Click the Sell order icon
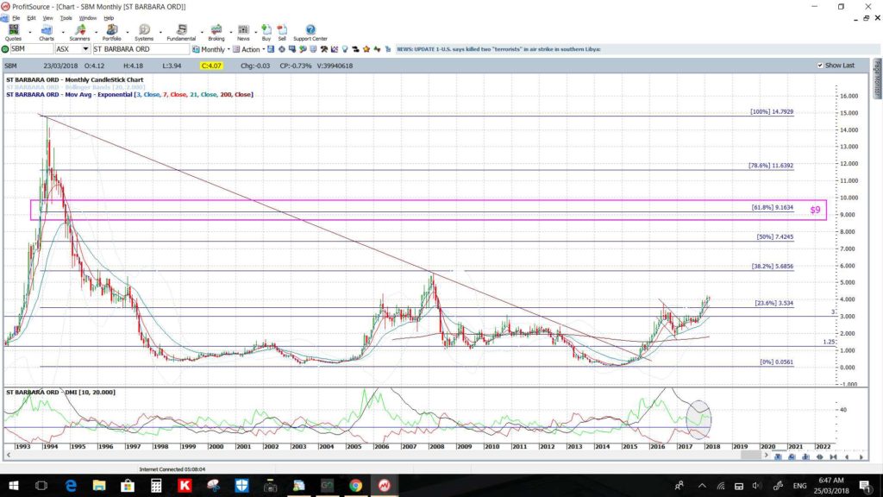Screen dimensions: 883x497 point(282,33)
